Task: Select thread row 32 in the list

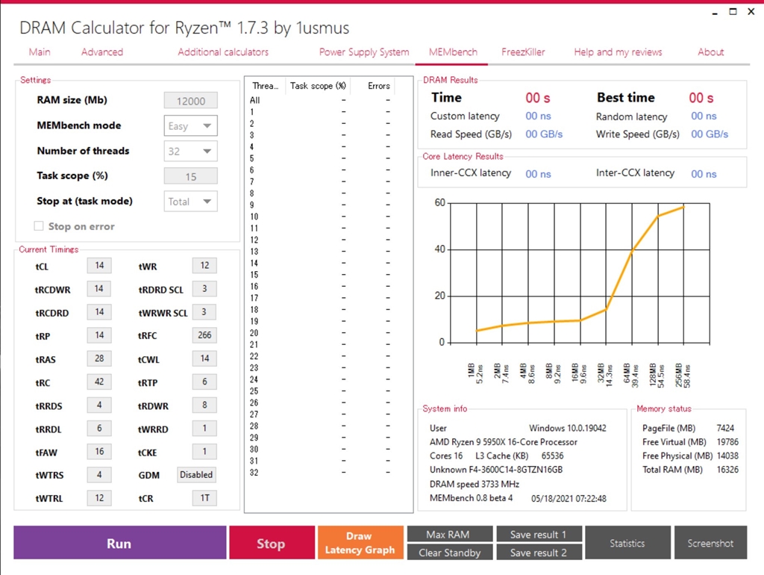Action: [322, 473]
